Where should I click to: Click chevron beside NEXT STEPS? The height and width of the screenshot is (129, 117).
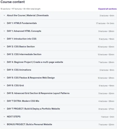point(4,117)
